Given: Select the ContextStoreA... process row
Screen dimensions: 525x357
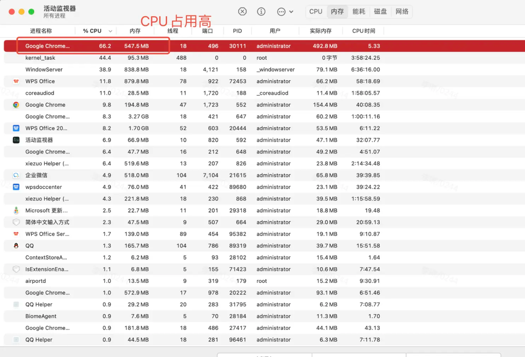Looking at the screenshot, I should point(264,258).
